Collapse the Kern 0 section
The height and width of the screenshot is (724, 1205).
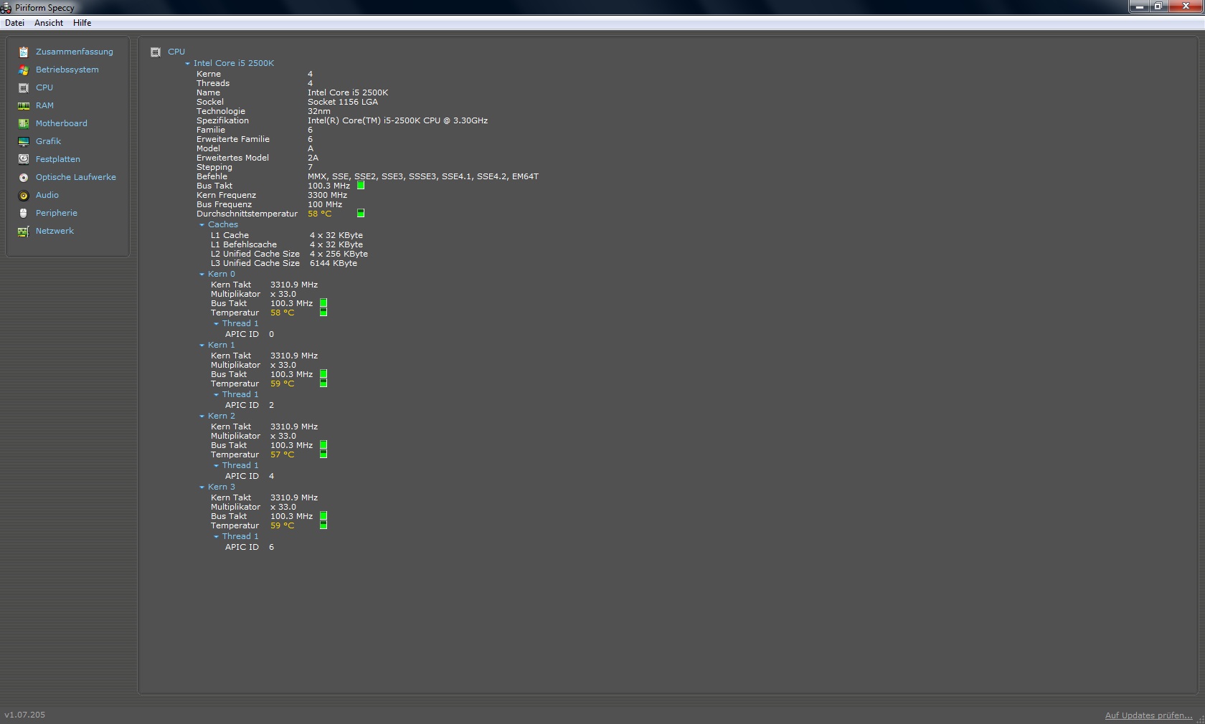(202, 275)
